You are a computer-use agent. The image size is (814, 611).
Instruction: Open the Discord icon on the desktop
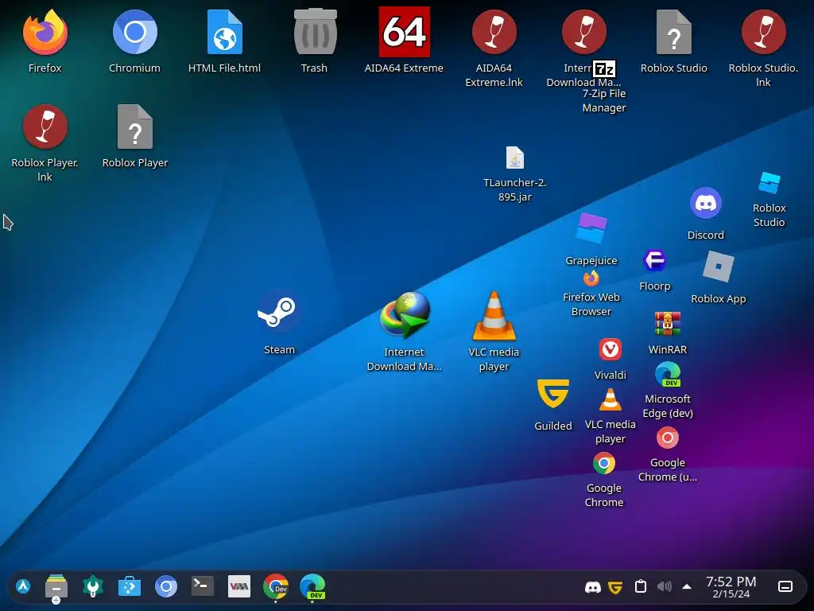(706, 203)
